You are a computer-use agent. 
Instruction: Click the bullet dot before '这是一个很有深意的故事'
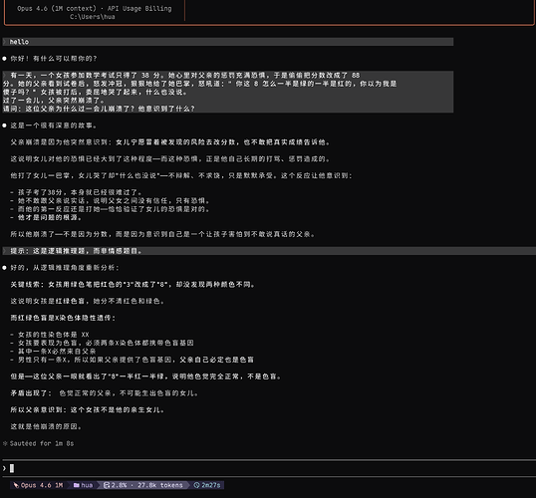[x=4, y=125]
